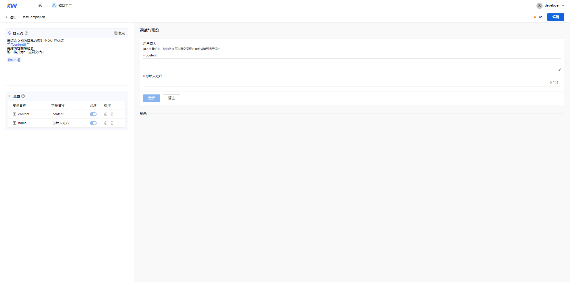Focus the 总结人姓名 input field
The width and height of the screenshot is (570, 283).
(352, 83)
